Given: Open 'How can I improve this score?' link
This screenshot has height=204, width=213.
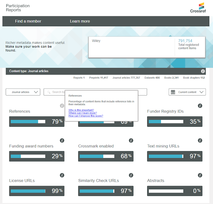Looking at the screenshot, I should click(86, 116).
